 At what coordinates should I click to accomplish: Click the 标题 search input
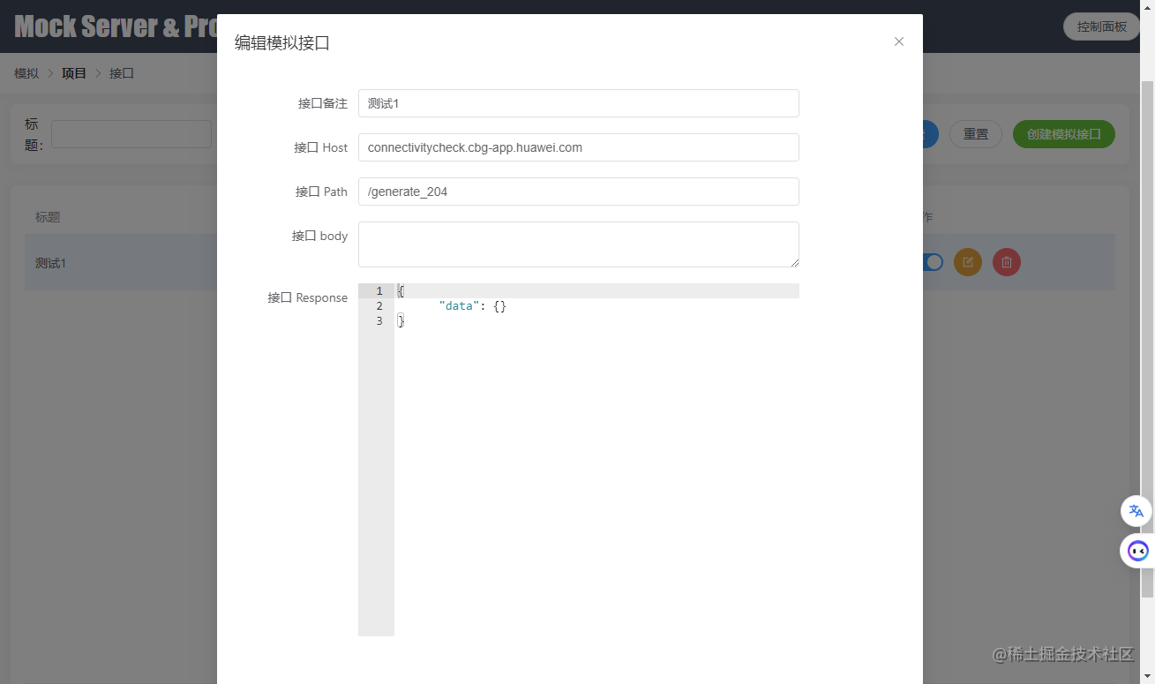click(131, 134)
